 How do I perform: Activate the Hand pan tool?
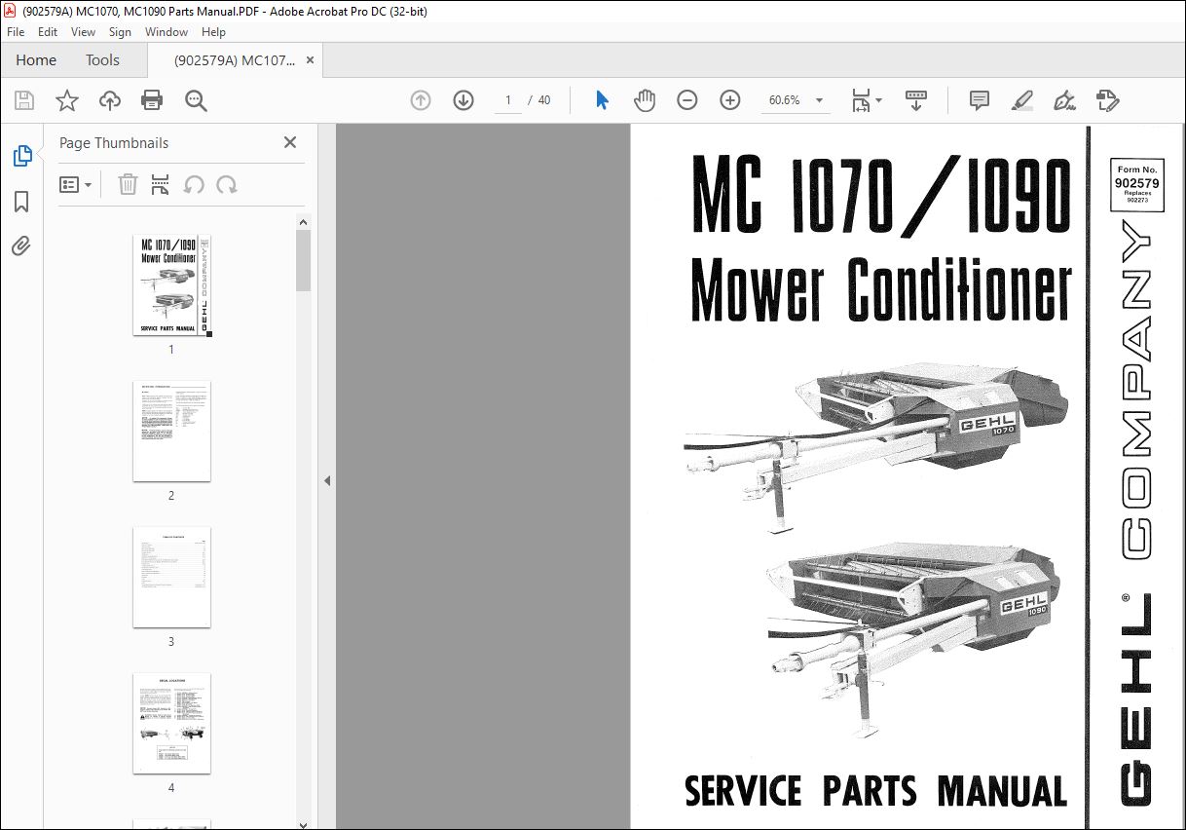point(645,100)
